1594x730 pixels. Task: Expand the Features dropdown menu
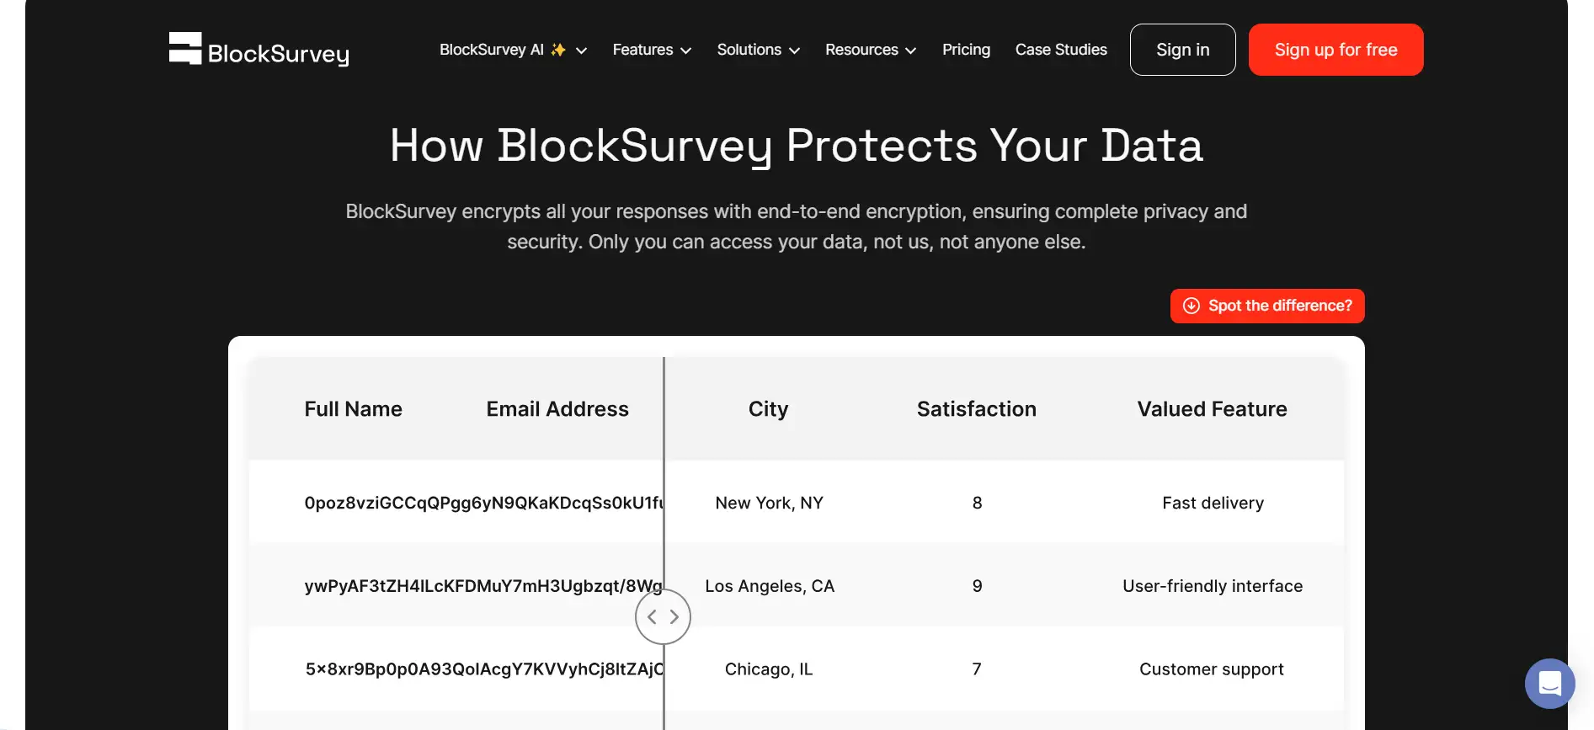click(652, 50)
